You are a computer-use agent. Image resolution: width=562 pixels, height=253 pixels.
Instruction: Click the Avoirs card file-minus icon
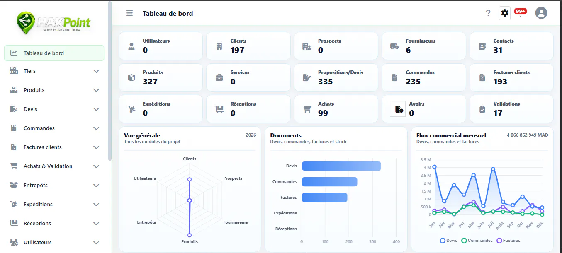click(398, 109)
